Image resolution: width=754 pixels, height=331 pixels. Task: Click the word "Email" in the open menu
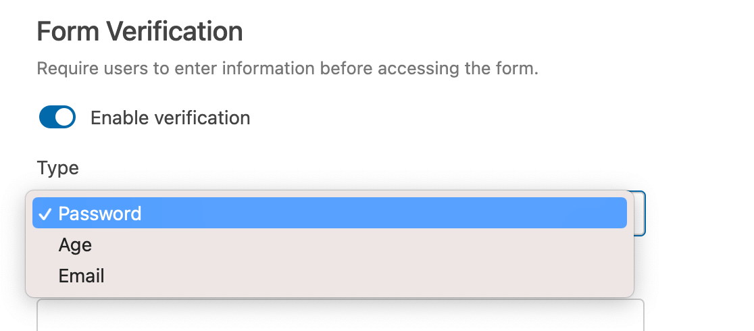(x=81, y=276)
